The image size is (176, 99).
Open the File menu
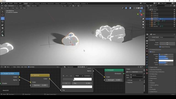coord(4,3)
